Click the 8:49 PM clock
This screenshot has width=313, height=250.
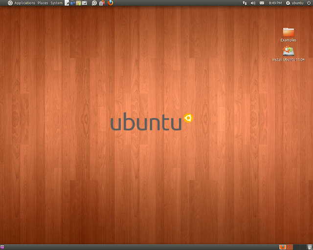click(275, 3)
